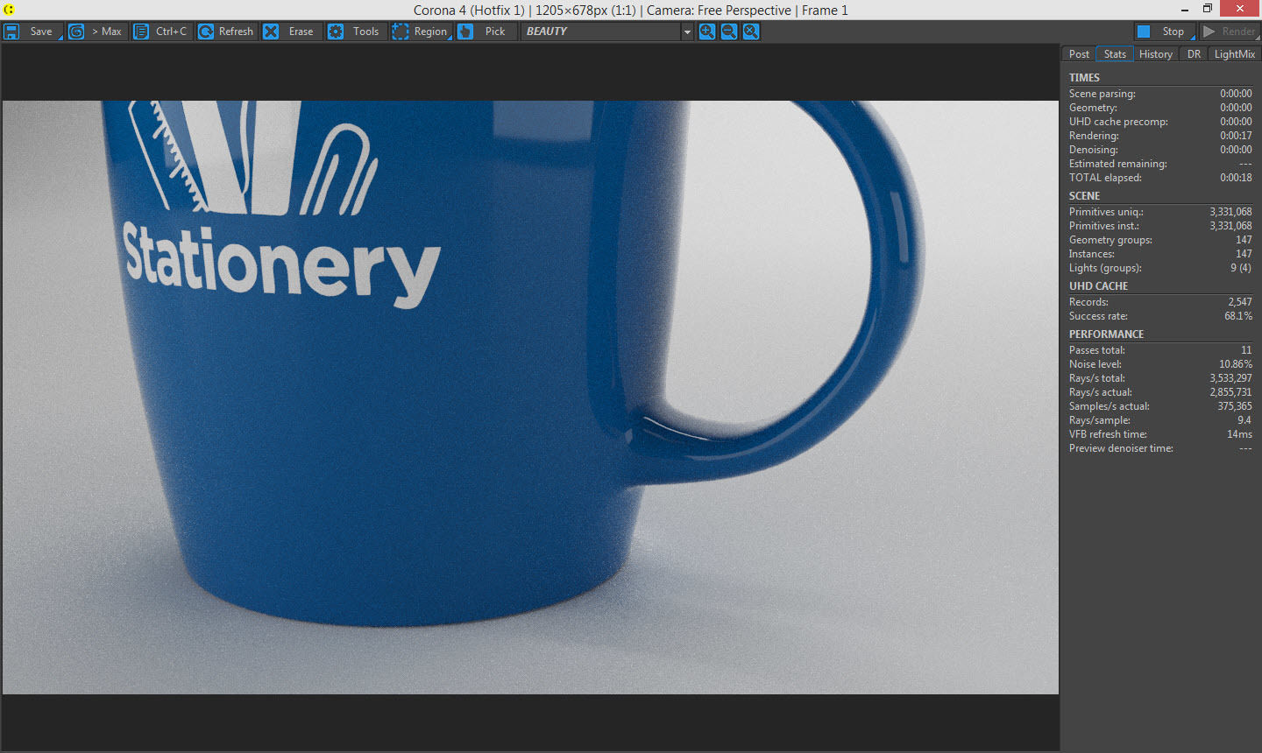Click the Corona logo icon in the title bar

point(9,10)
